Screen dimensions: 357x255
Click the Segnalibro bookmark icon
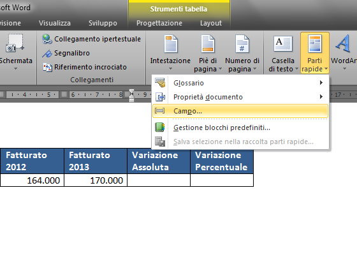(47, 54)
